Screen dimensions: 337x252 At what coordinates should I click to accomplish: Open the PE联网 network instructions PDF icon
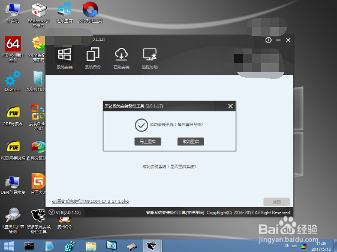coord(13,151)
